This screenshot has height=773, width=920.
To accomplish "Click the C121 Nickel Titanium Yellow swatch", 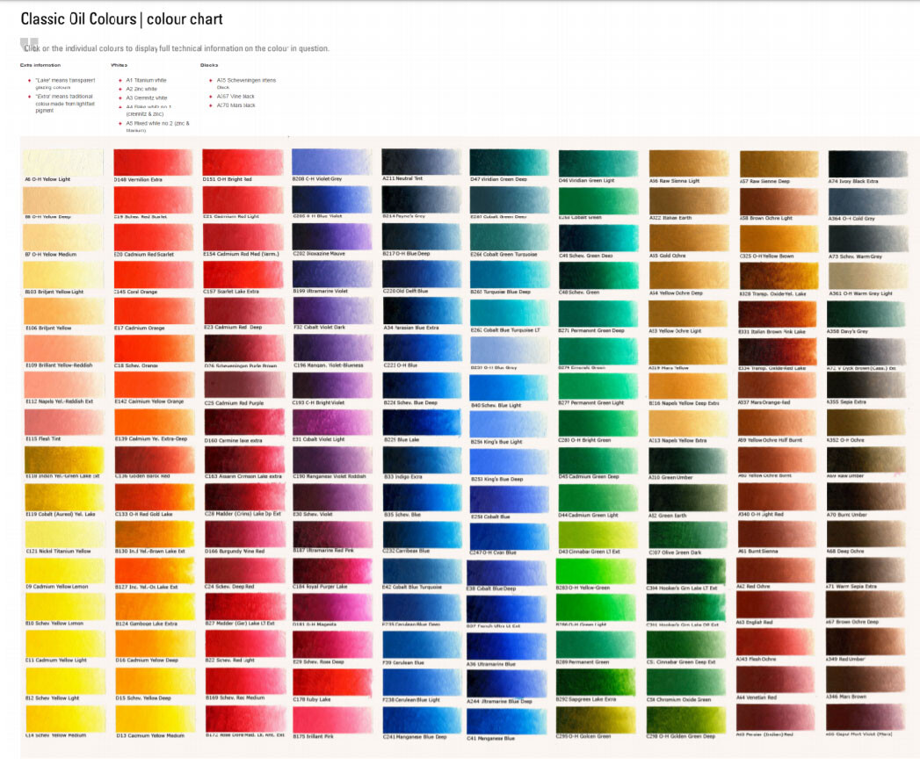I will 64,534.
